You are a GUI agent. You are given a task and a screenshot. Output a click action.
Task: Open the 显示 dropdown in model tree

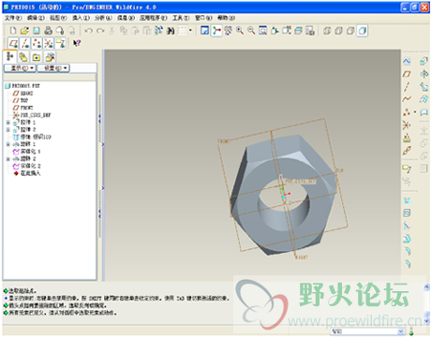pos(20,68)
